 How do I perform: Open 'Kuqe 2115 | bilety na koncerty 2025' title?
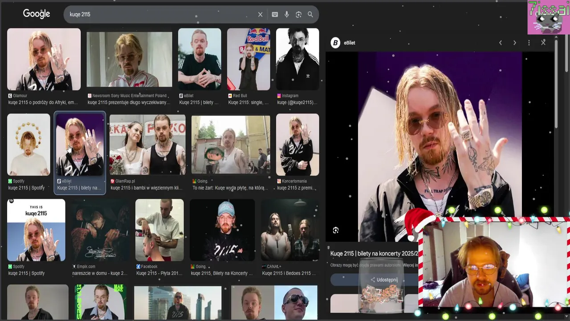tap(374, 253)
